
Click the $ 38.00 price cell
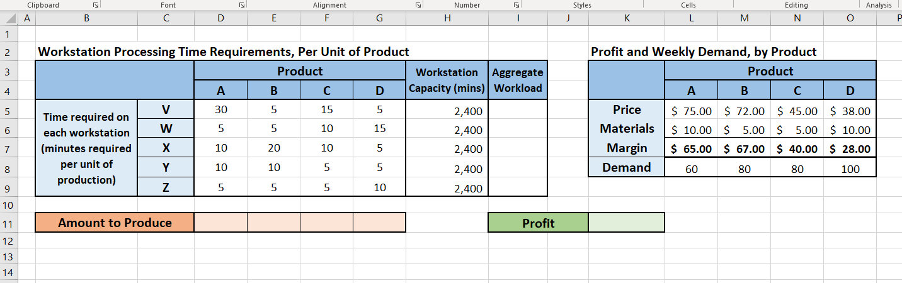(850, 111)
